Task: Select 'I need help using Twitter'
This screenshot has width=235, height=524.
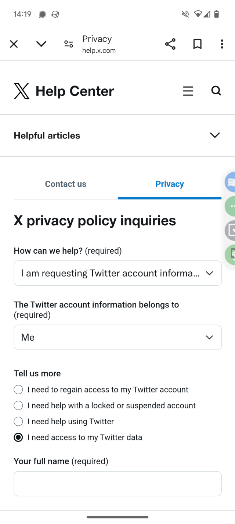Action: pyautogui.click(x=18, y=422)
